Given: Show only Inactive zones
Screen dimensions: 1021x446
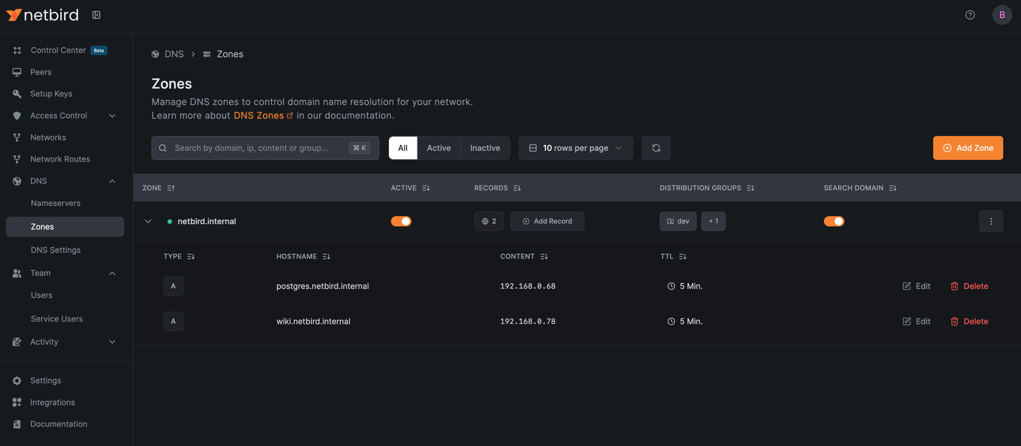Looking at the screenshot, I should click(485, 148).
